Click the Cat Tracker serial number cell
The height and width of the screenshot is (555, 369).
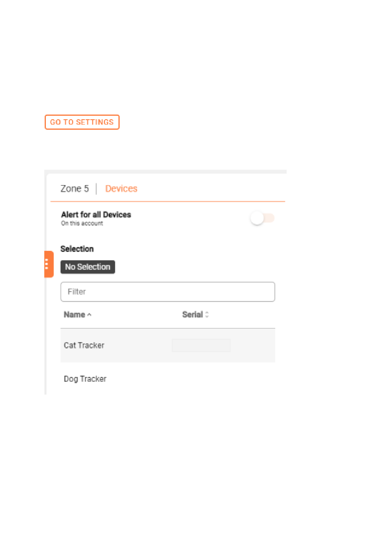pyautogui.click(x=201, y=345)
